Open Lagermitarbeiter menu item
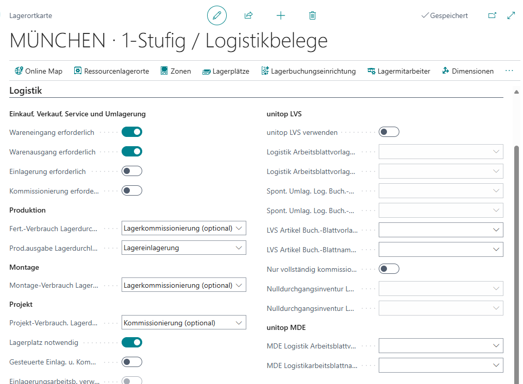Image resolution: width=523 pixels, height=384 pixels. point(398,71)
